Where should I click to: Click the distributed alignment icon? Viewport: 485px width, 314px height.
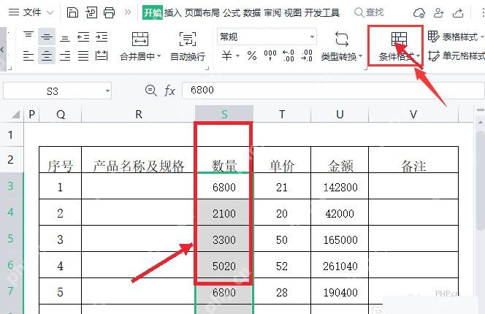click(102, 56)
